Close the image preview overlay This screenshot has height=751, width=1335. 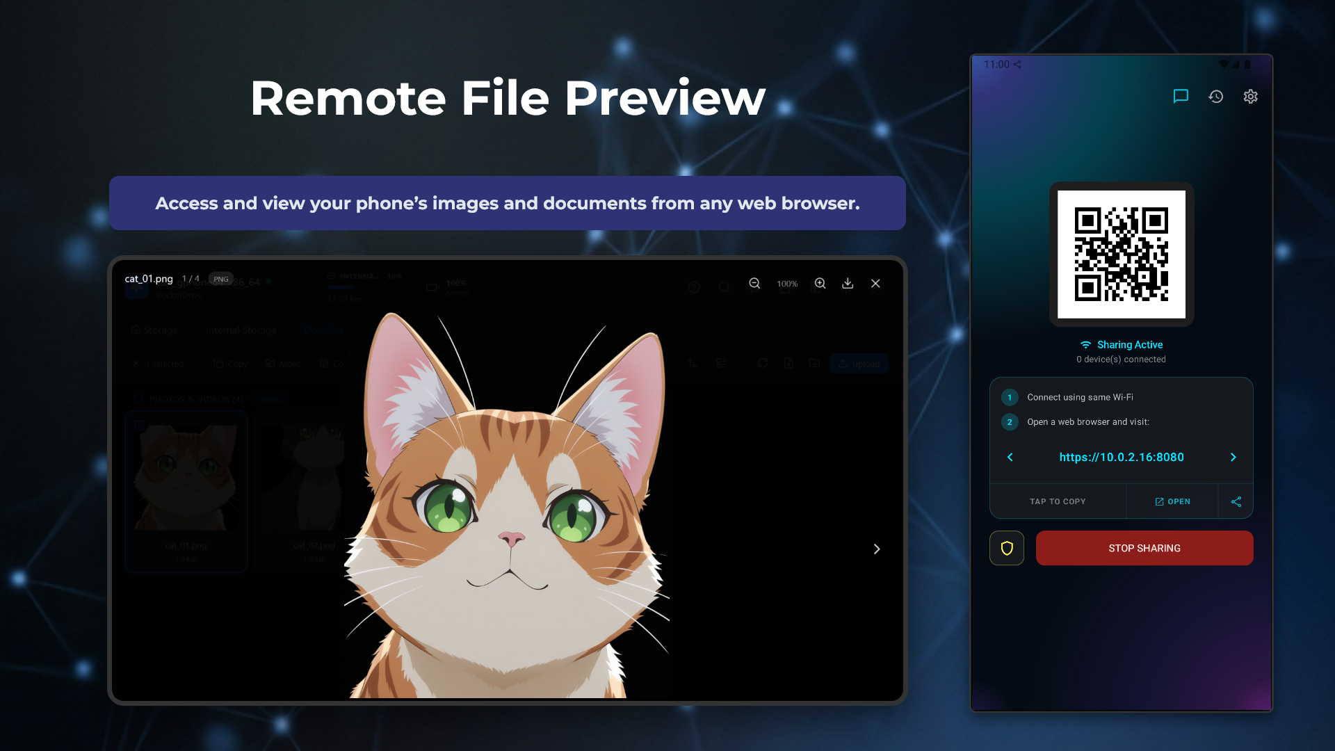(875, 284)
